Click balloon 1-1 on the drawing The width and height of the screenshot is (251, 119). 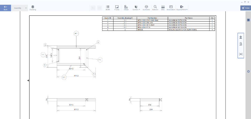(x=43, y=55)
